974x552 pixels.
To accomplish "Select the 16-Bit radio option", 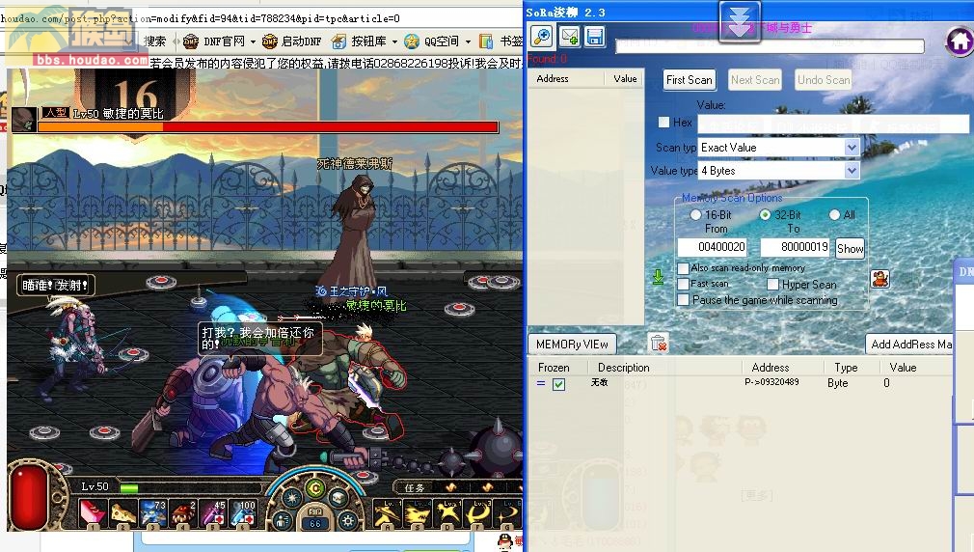I will pos(695,214).
